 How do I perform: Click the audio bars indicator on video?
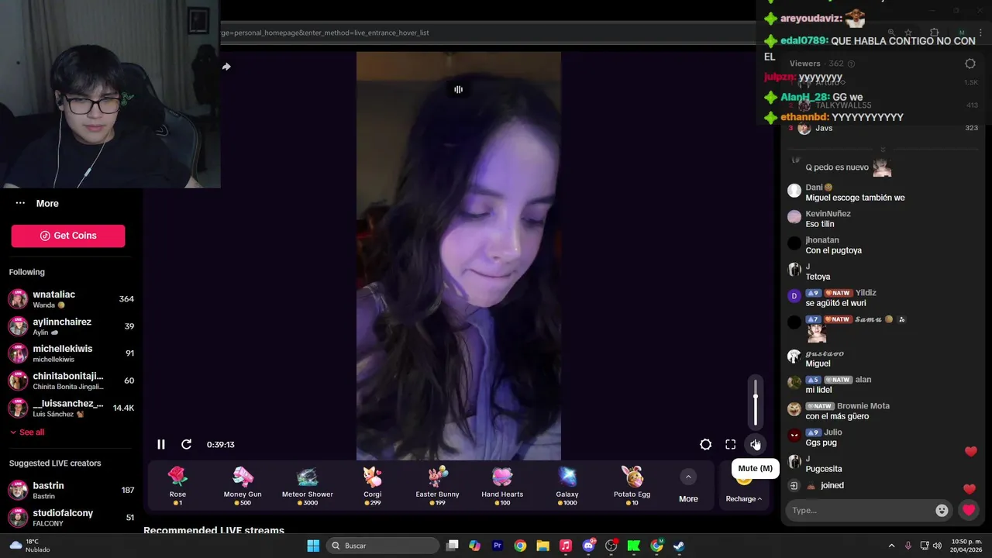458,89
